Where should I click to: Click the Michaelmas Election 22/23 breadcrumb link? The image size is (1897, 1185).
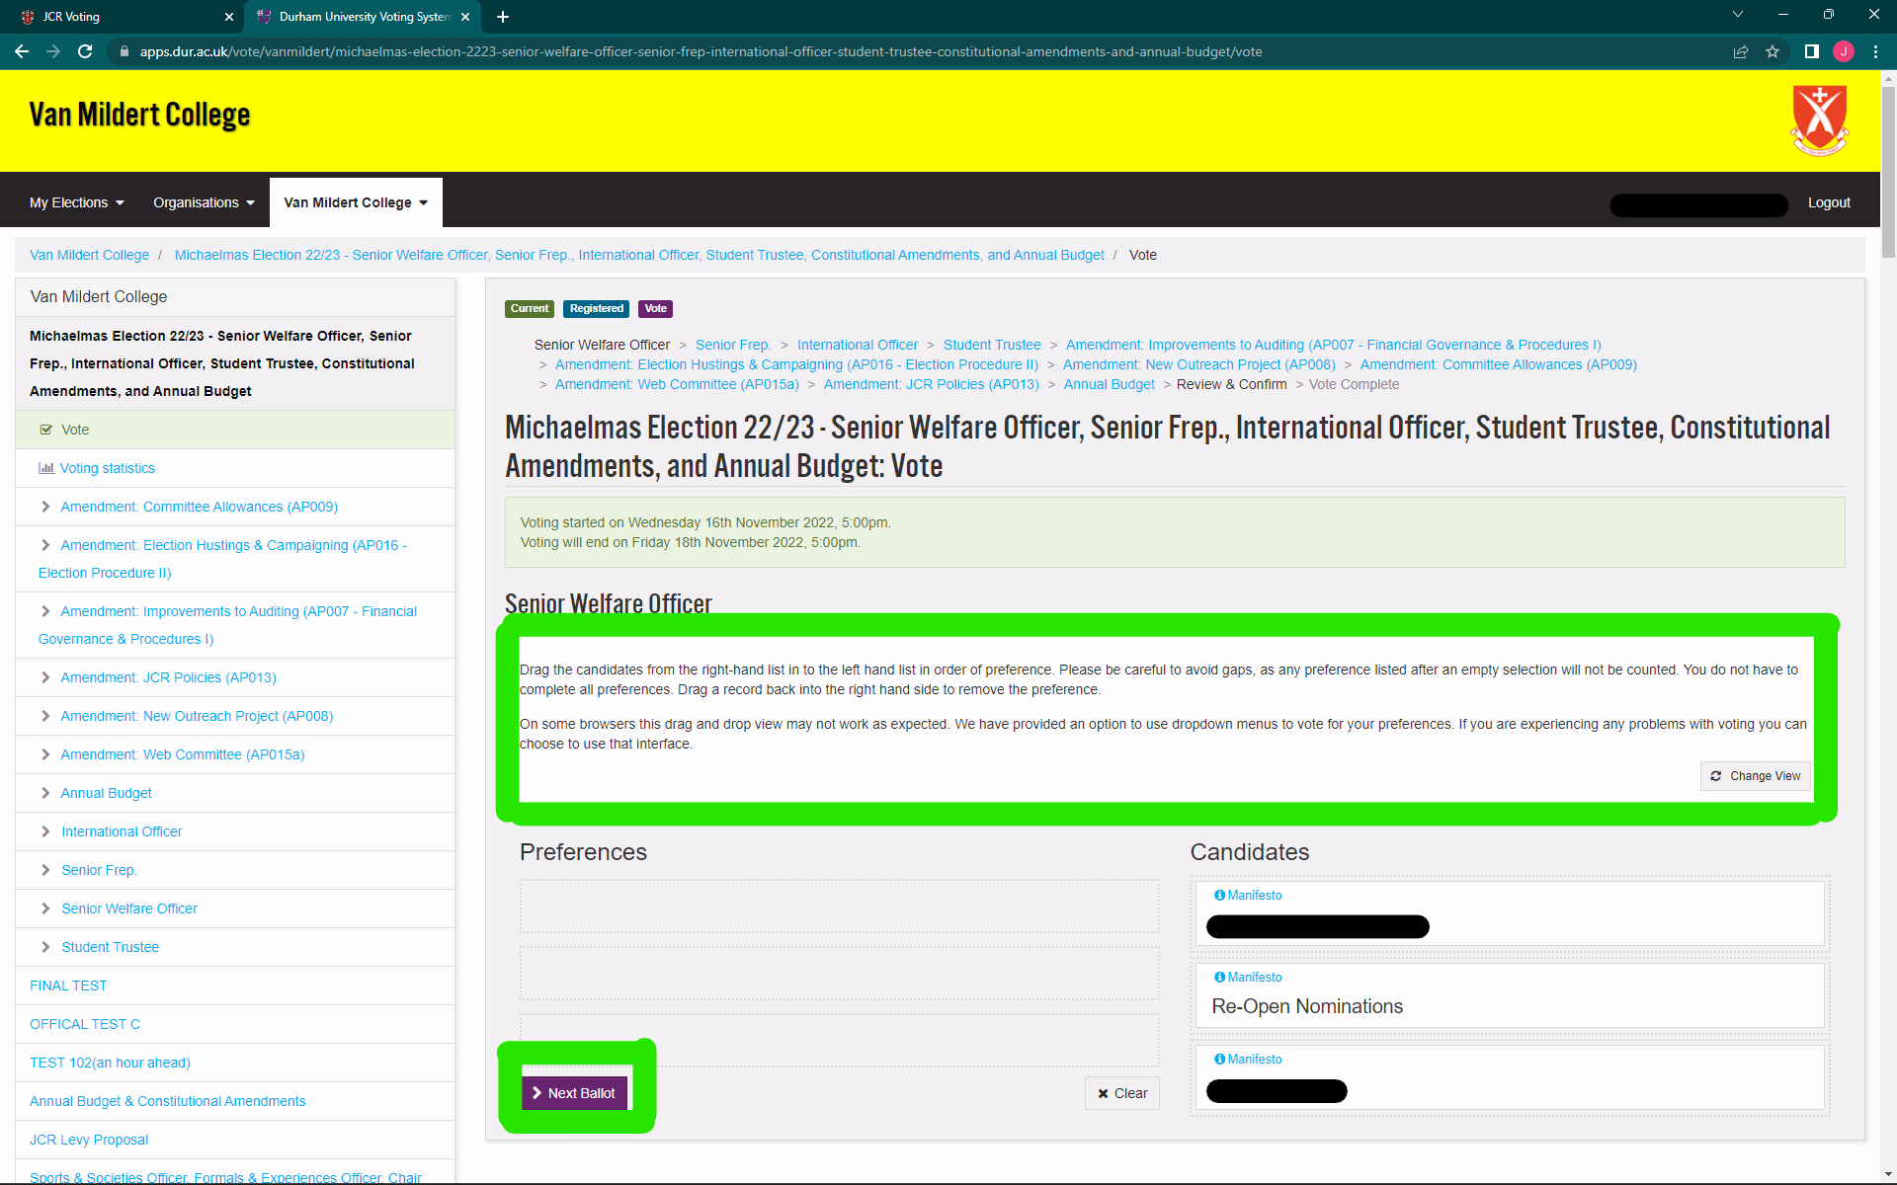(x=639, y=255)
